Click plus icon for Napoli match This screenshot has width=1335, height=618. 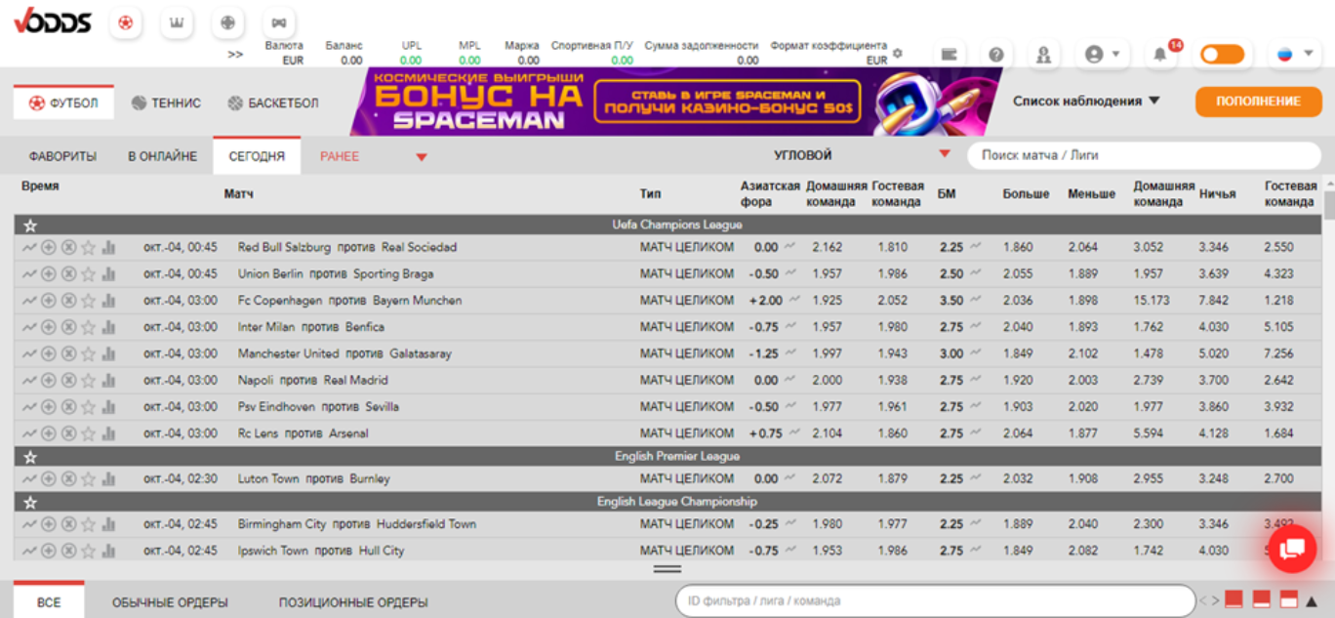coord(48,381)
